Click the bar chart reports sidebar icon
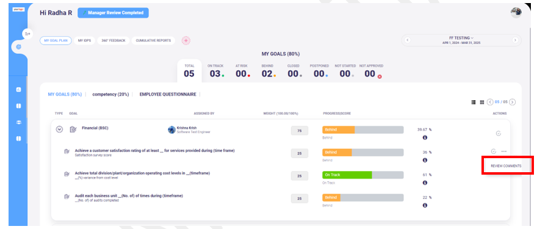537x229 pixels. [x=18, y=90]
